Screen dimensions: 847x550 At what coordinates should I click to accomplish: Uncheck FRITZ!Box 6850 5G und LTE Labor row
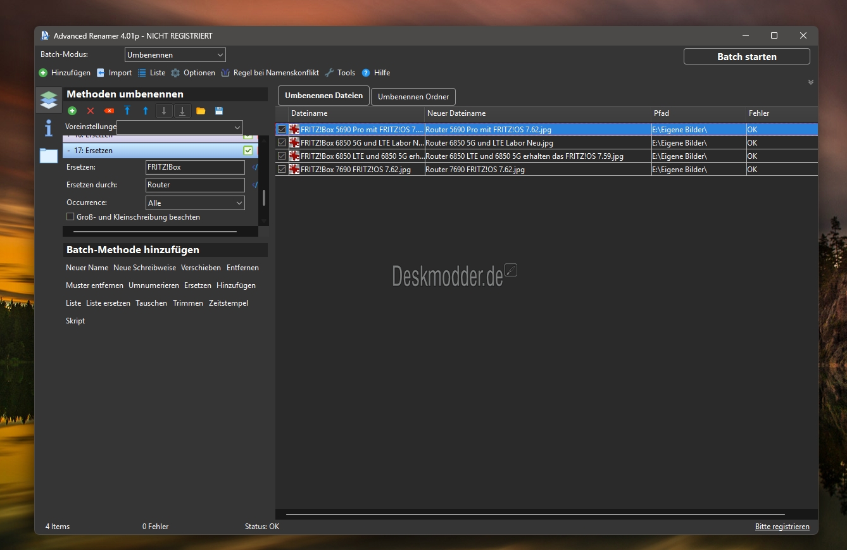[282, 142]
